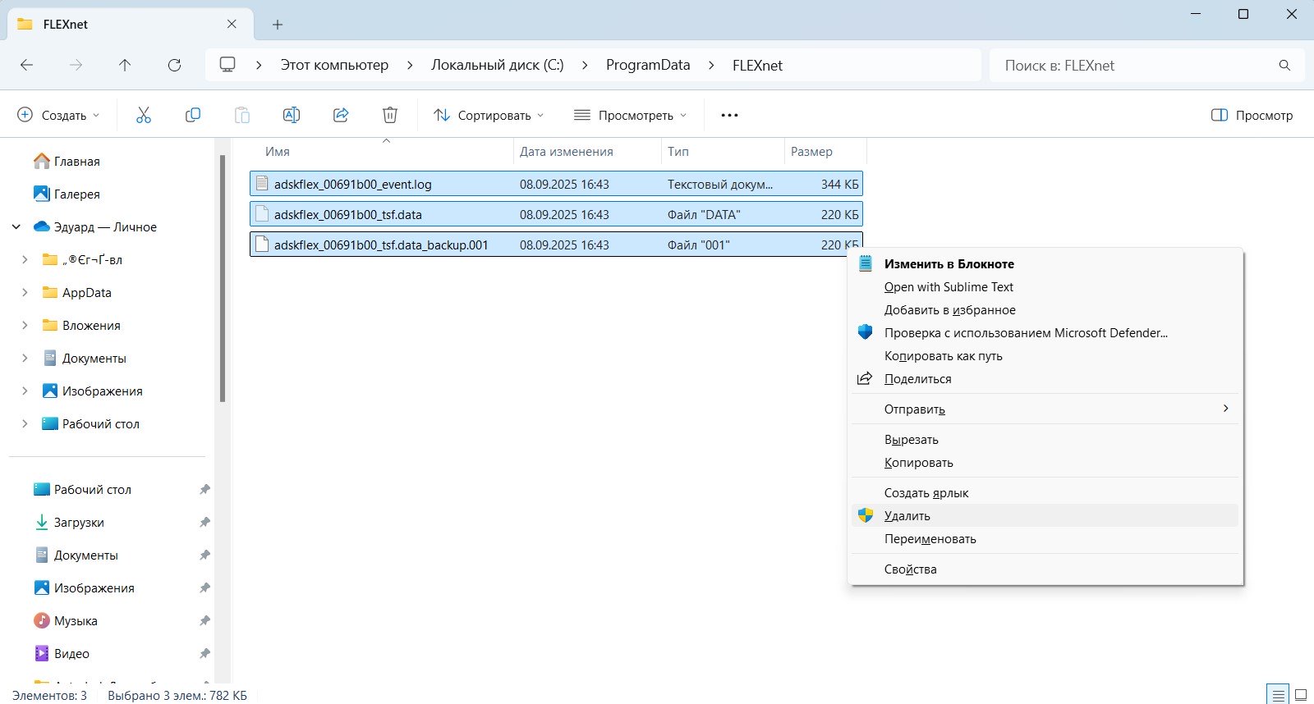Viewport: 1314px width, 704px height.
Task: Click the Share icon in toolbar
Action: pyautogui.click(x=341, y=116)
